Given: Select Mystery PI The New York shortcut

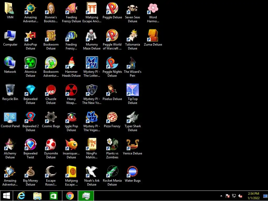Looking at the screenshot, I should coord(92,90).
